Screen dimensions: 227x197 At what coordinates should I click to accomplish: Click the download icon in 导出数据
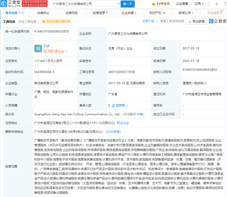click(190, 21)
